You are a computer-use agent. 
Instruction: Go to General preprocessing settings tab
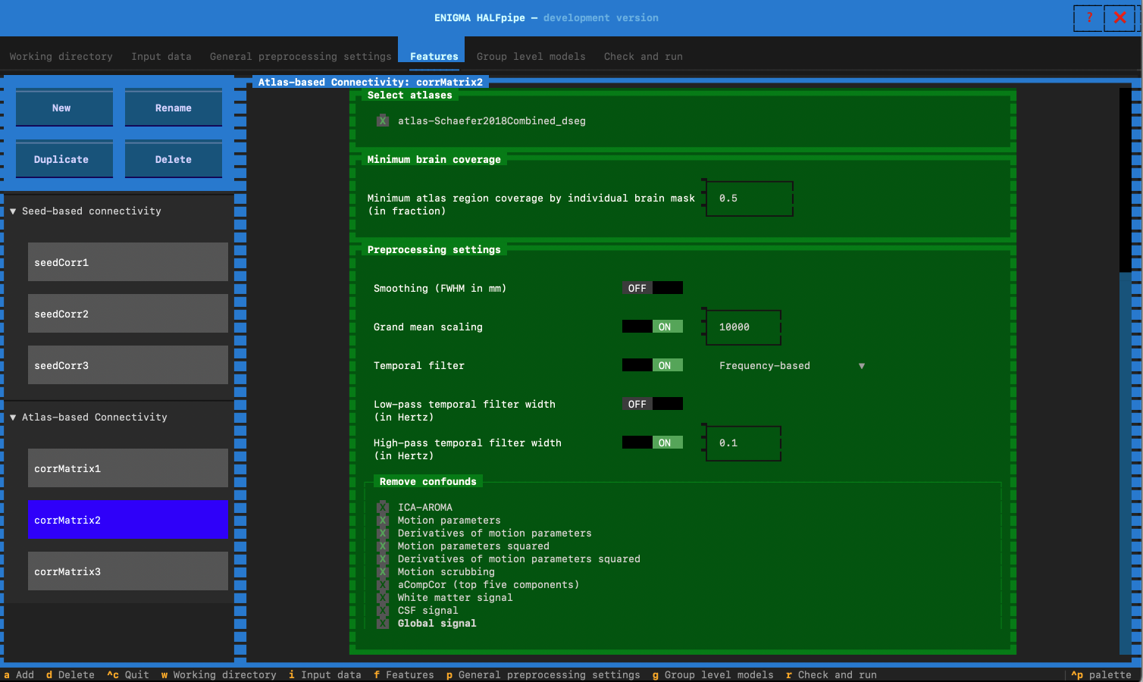(x=301, y=57)
